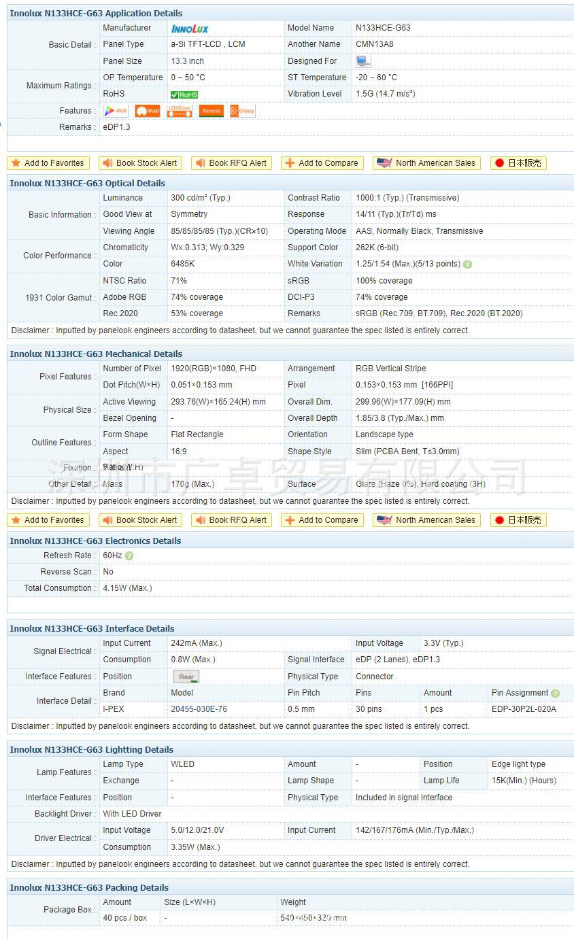Screen dimensions: 574x939
Task: Click Add to Favorites above Optical Details
Action: (48, 163)
